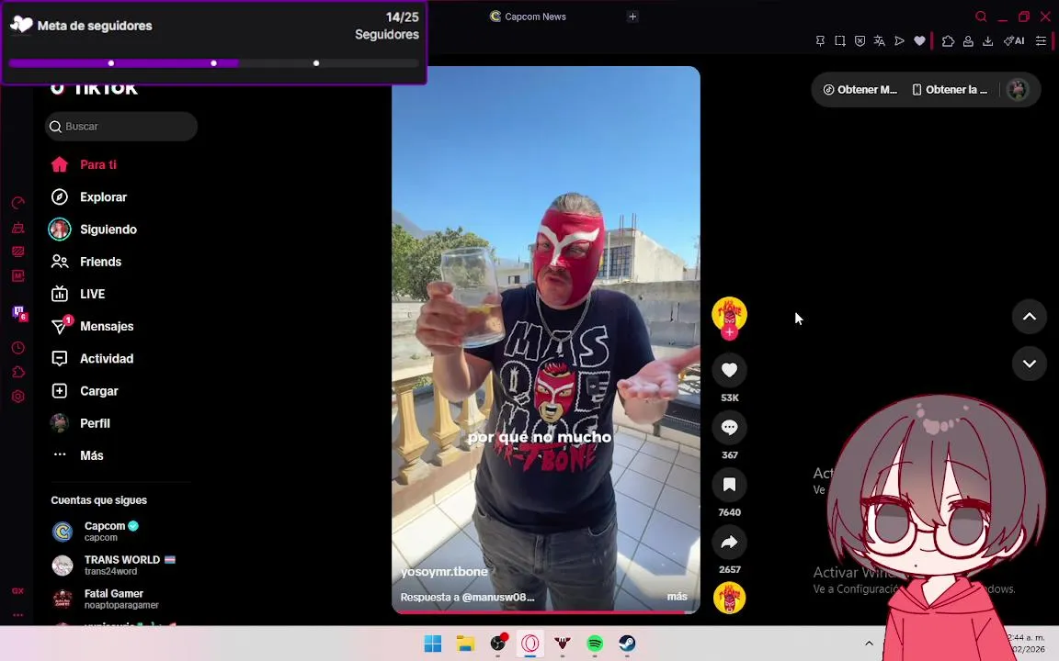
Task: Open History clock icon in sidebar
Action: coord(18,348)
